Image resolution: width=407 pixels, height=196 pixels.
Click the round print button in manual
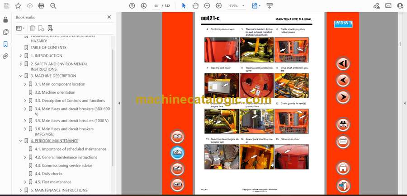click(x=343, y=141)
